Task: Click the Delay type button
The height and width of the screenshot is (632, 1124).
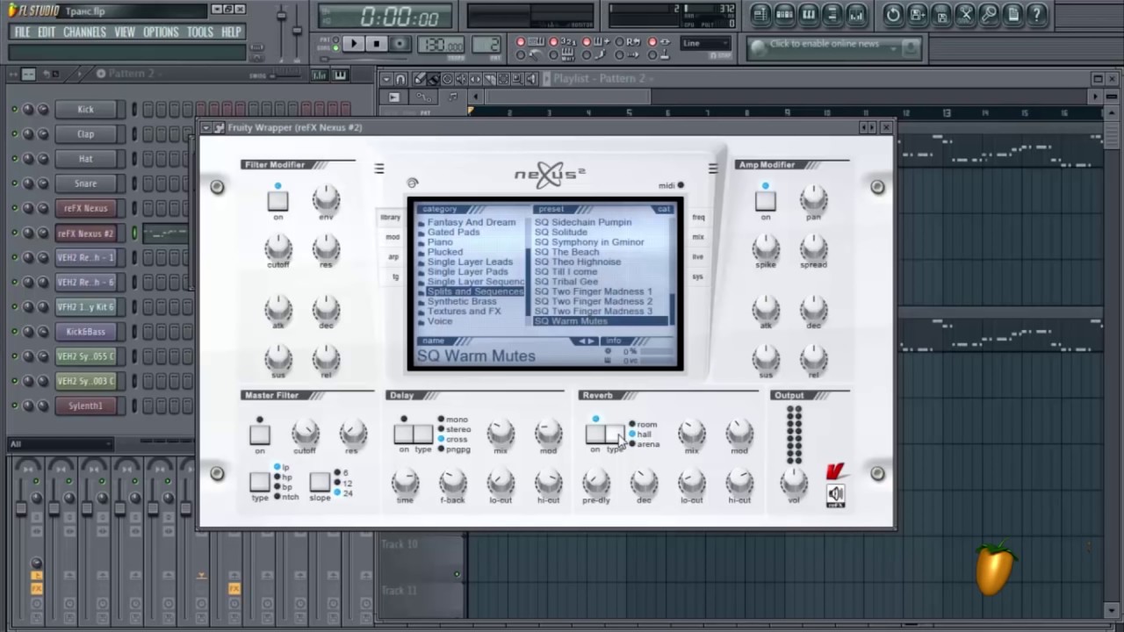Action: [x=423, y=434]
